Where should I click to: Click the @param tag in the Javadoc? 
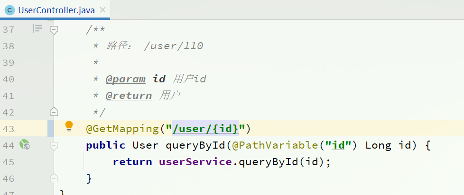click(x=125, y=79)
